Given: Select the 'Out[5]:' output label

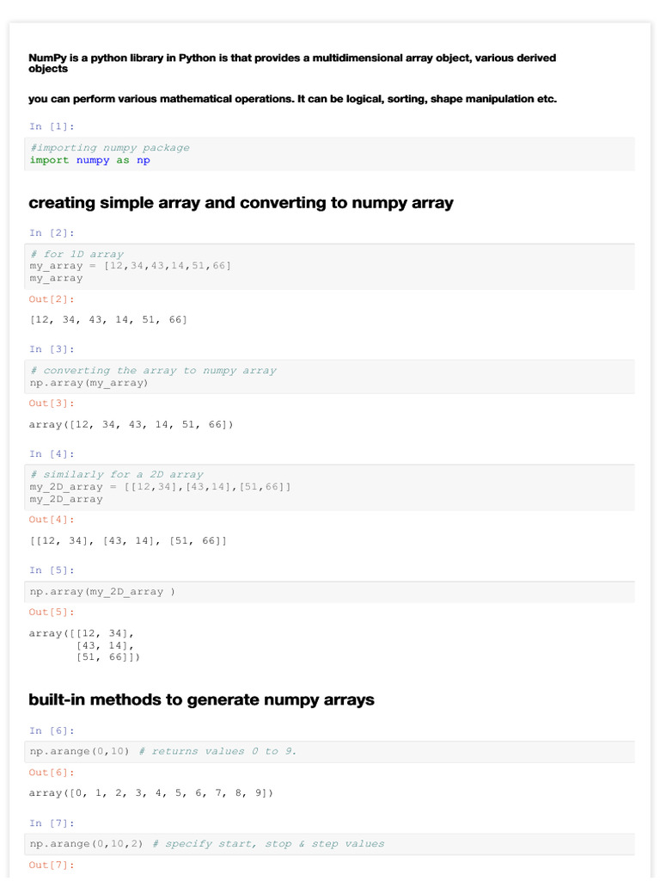Looking at the screenshot, I should (x=52, y=613).
